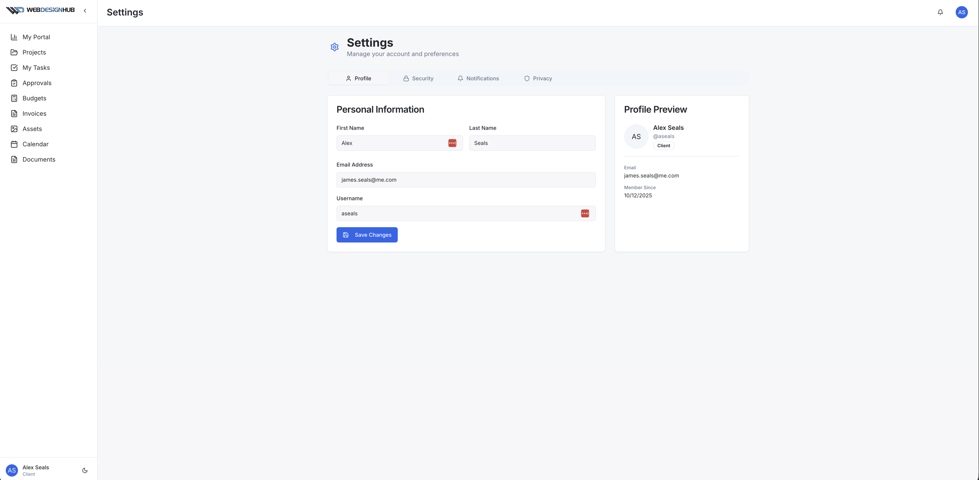Viewport: 979px width, 480px height.
Task: Click password manager icon in First Name
Action: [452, 143]
